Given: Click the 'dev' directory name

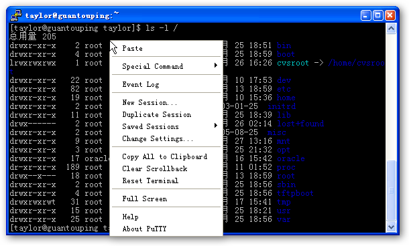Looking at the screenshot, I should click(x=284, y=80).
